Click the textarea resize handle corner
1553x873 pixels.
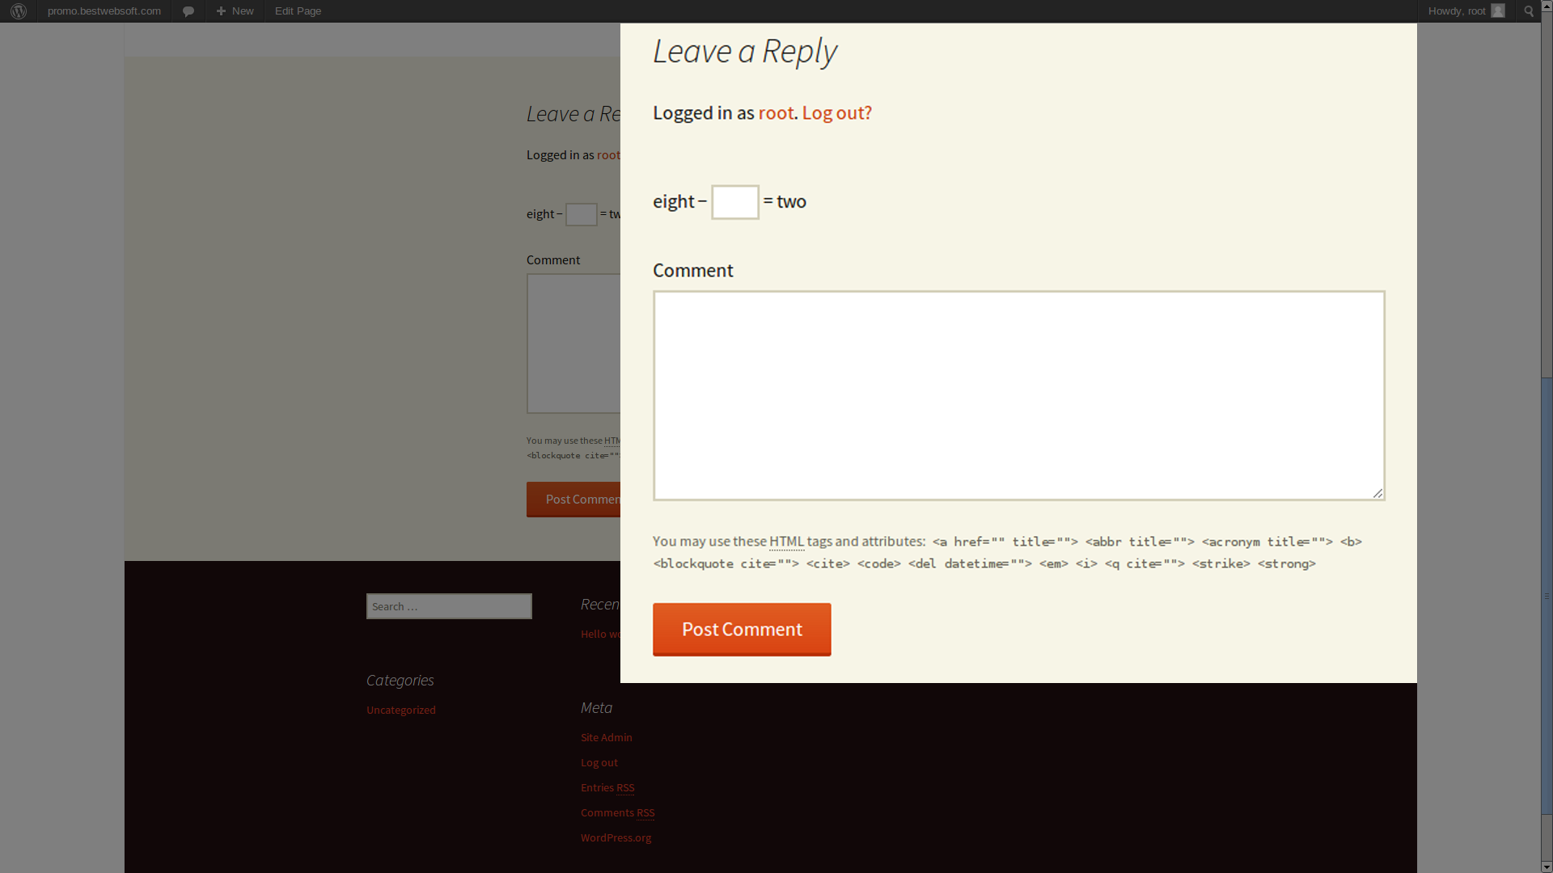click(x=1377, y=493)
